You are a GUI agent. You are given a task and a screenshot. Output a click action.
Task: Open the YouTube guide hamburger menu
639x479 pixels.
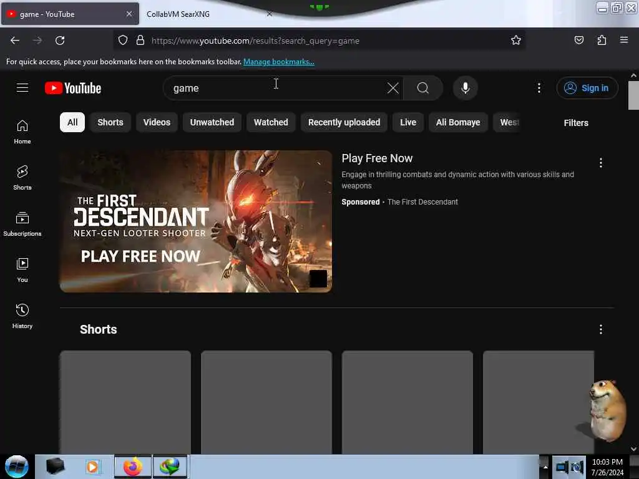click(22, 87)
